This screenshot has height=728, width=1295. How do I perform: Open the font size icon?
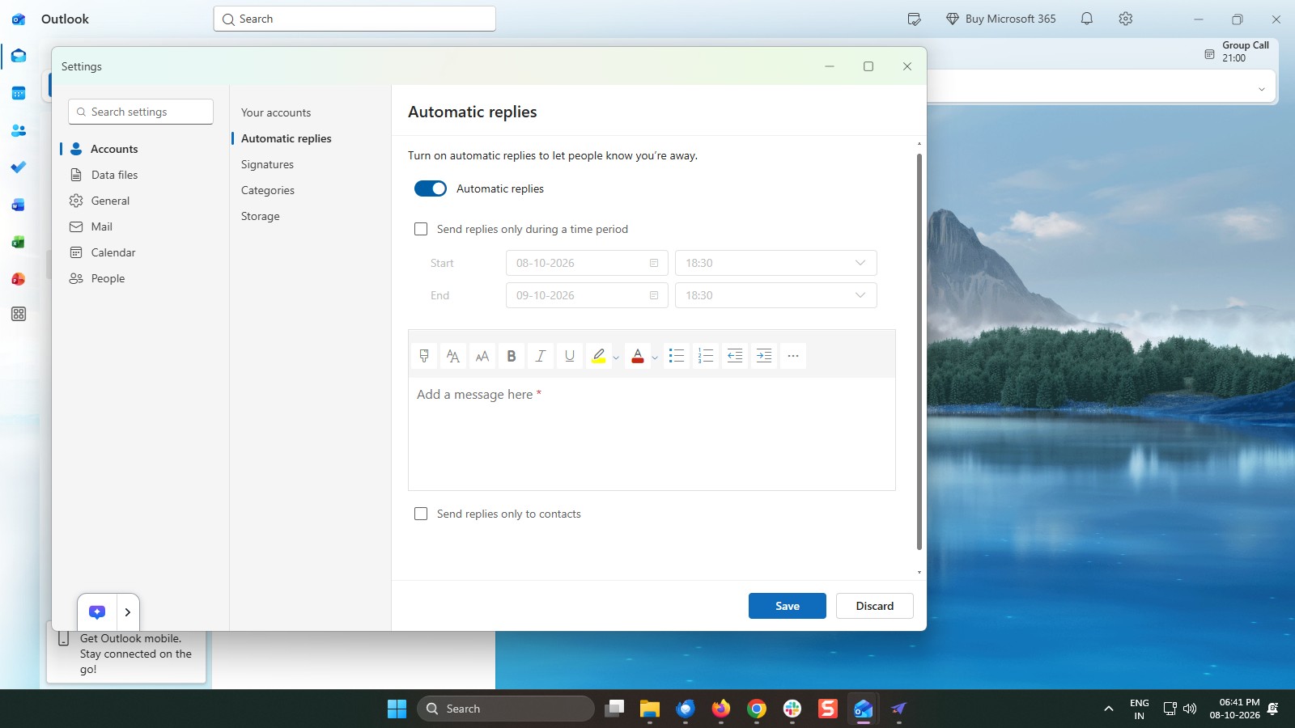click(x=482, y=356)
